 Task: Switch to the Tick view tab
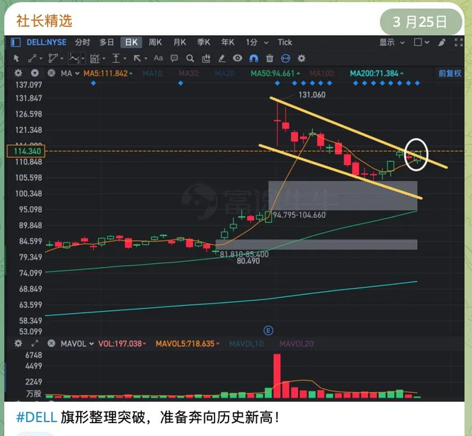pos(285,43)
